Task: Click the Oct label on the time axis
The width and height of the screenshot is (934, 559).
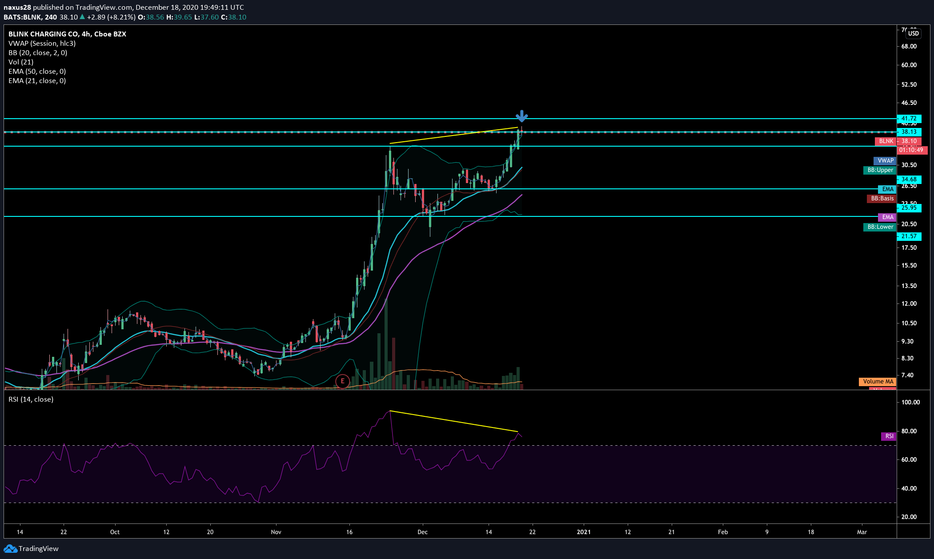Action: [115, 532]
